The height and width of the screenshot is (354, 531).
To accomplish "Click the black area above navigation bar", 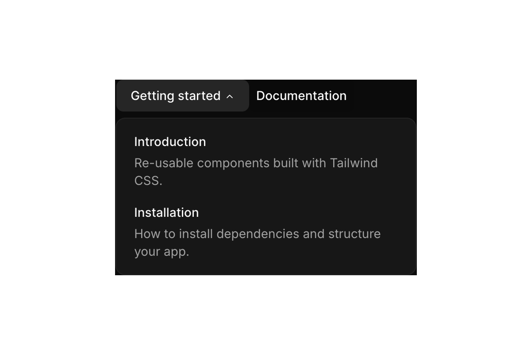I will tap(265, 40).
